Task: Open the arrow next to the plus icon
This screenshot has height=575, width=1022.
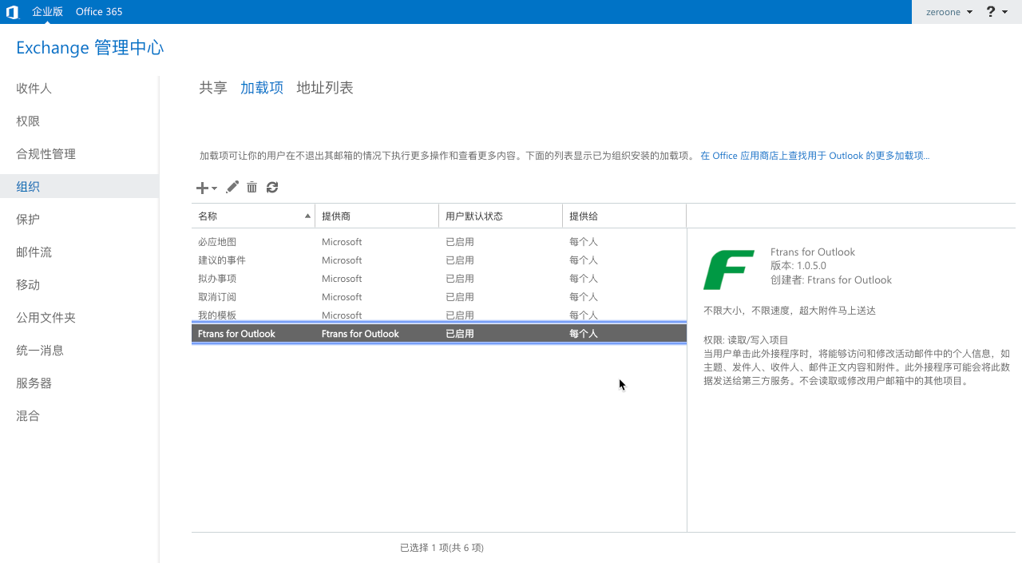Action: (212, 188)
